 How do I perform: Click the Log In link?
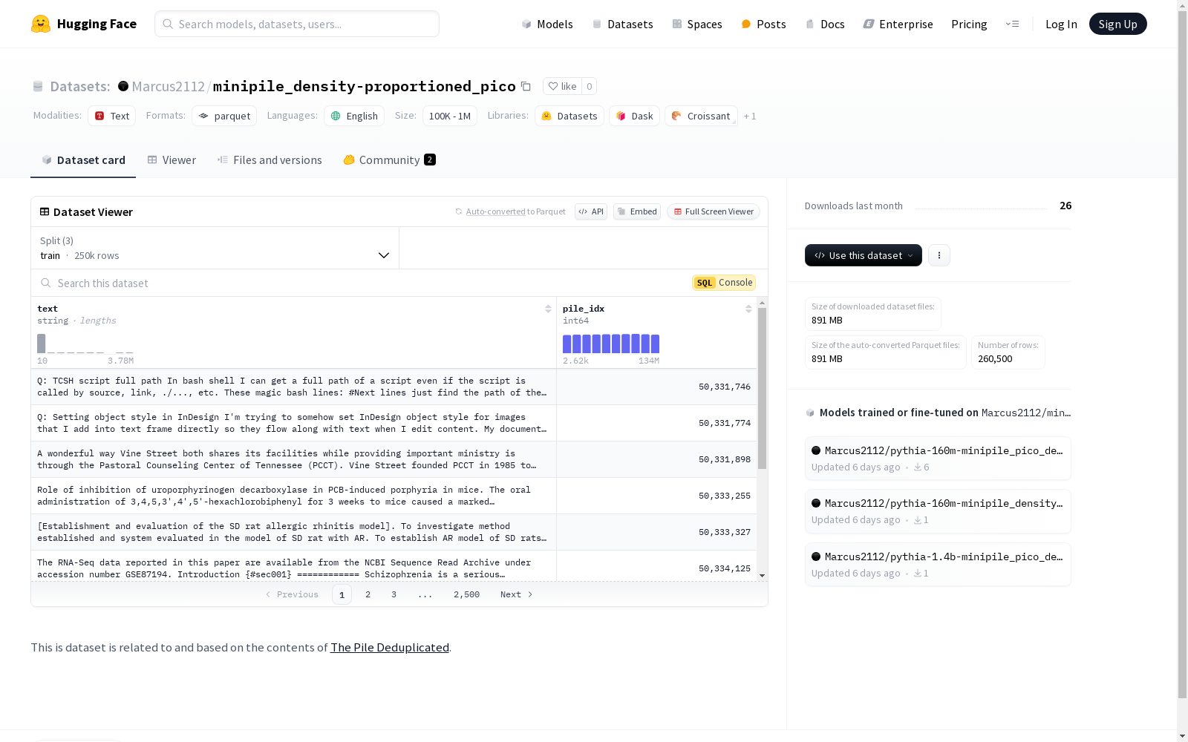[1061, 24]
